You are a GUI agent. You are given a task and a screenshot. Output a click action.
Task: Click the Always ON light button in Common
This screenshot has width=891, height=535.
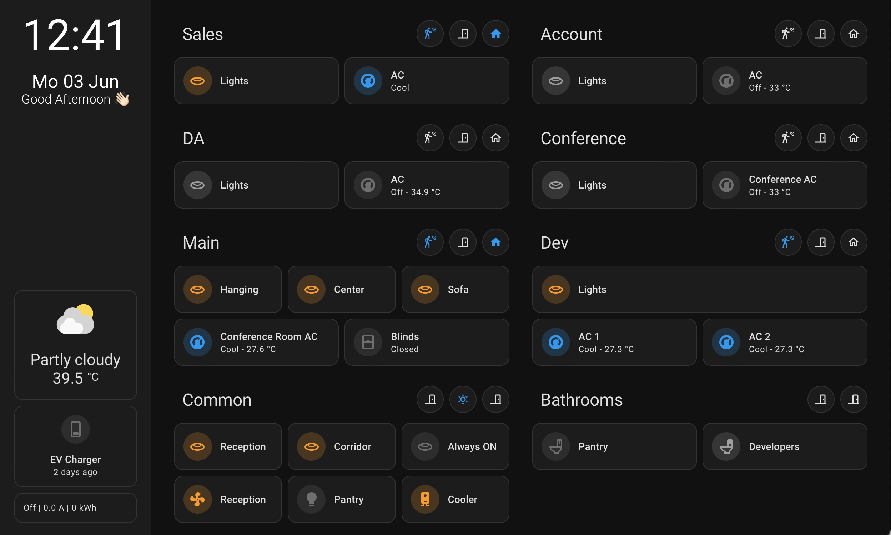point(454,446)
